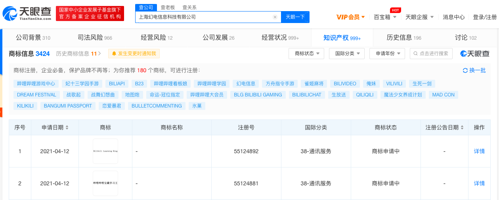Switch to the 历史信息 tab
The height and width of the screenshot is (200, 499).
403,38
